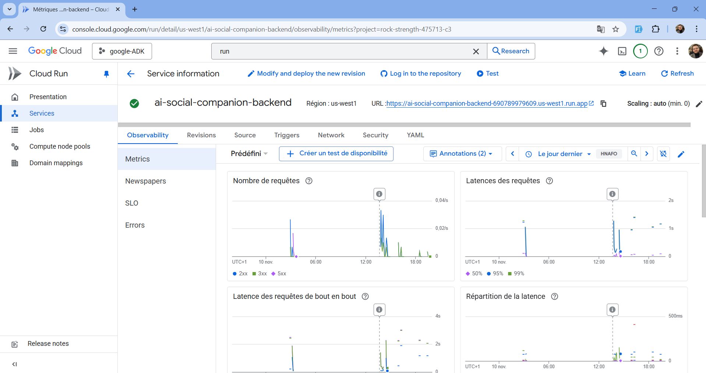Switch to the Network tab
The height and width of the screenshot is (373, 706).
pos(331,135)
